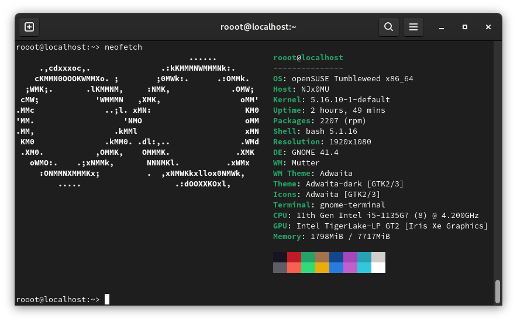Click the dark blue color block
This screenshot has width=517, height=322.
(x=336, y=257)
